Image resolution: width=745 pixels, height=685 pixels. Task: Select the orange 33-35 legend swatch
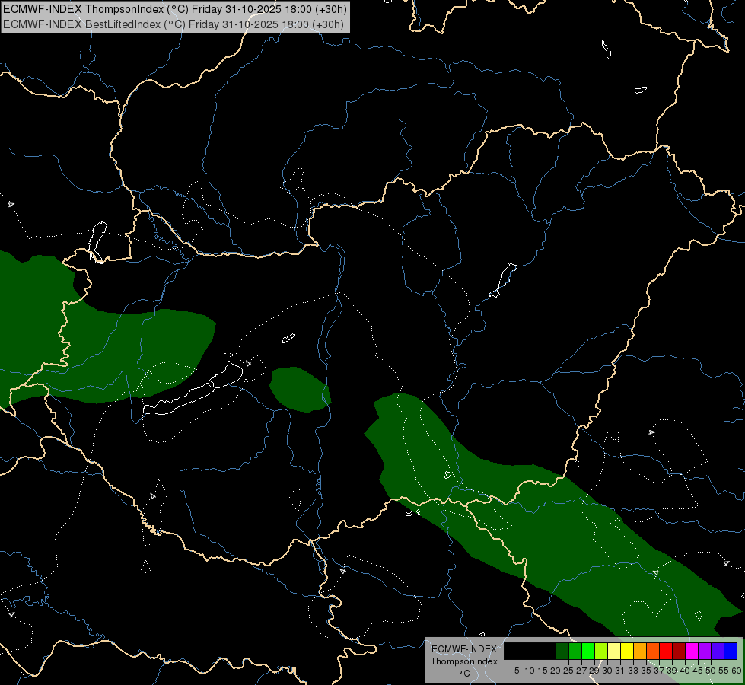click(640, 651)
